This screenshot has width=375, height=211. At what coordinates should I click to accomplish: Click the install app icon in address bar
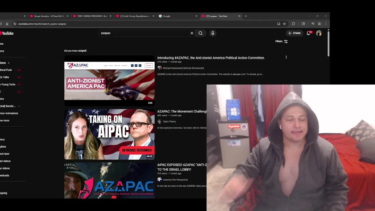coord(279,24)
